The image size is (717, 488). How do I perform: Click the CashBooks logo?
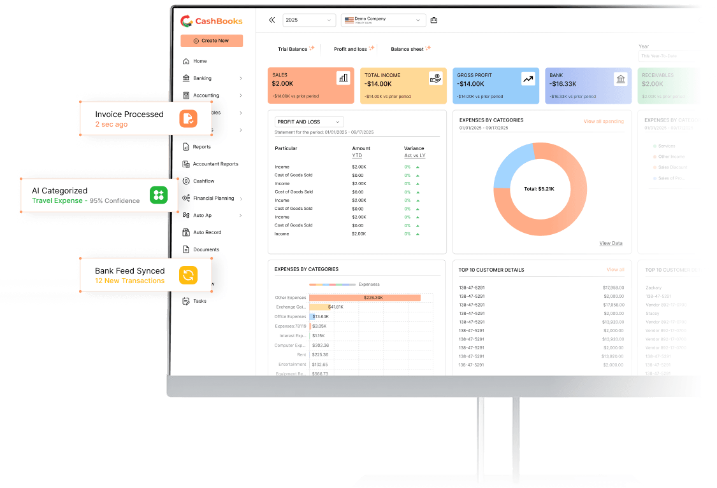click(x=211, y=21)
